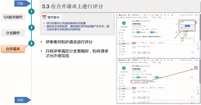Switch to 文件变更 tab in upper screenshot

tap(143, 43)
